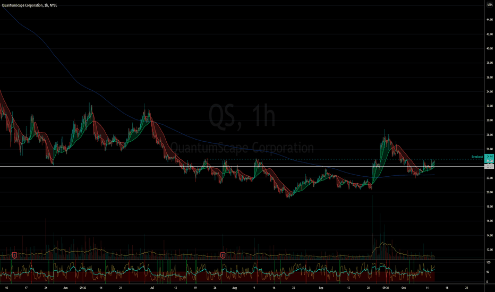The width and height of the screenshot is (495, 292).
Task: Click the 40.00 price axis label
Action: [489, 48]
